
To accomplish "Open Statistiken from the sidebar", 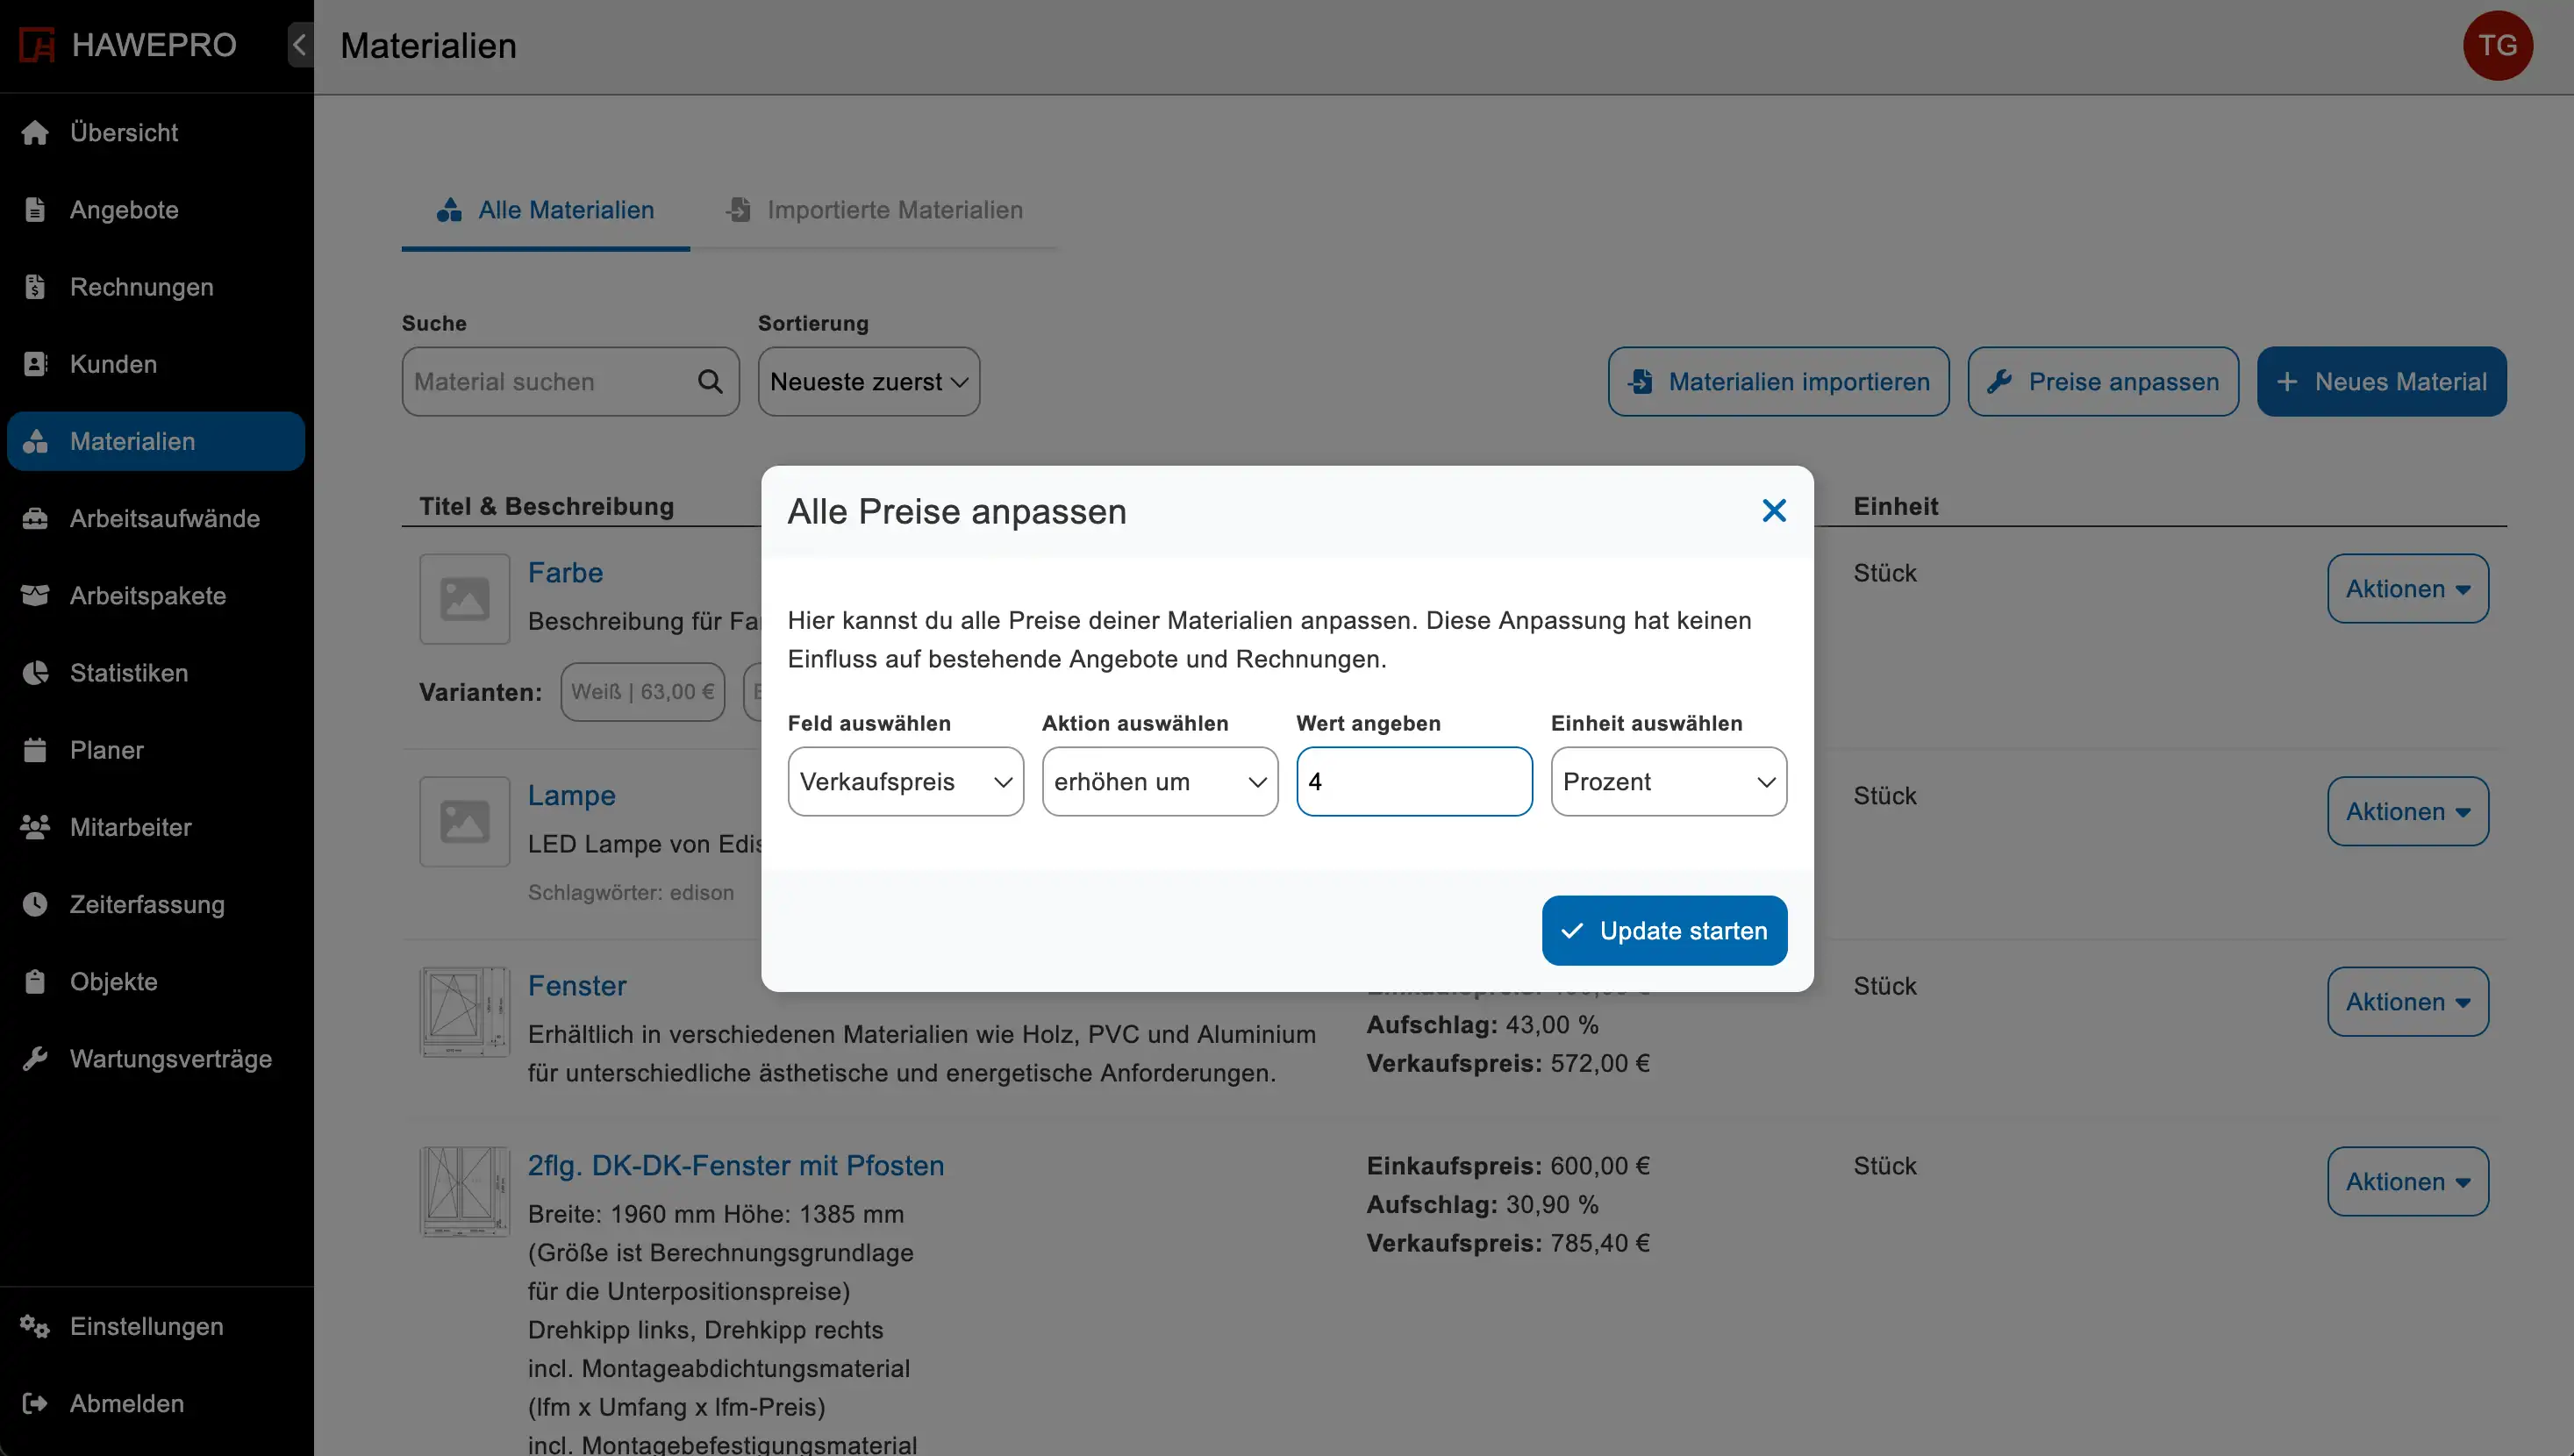I will pyautogui.click(x=129, y=673).
